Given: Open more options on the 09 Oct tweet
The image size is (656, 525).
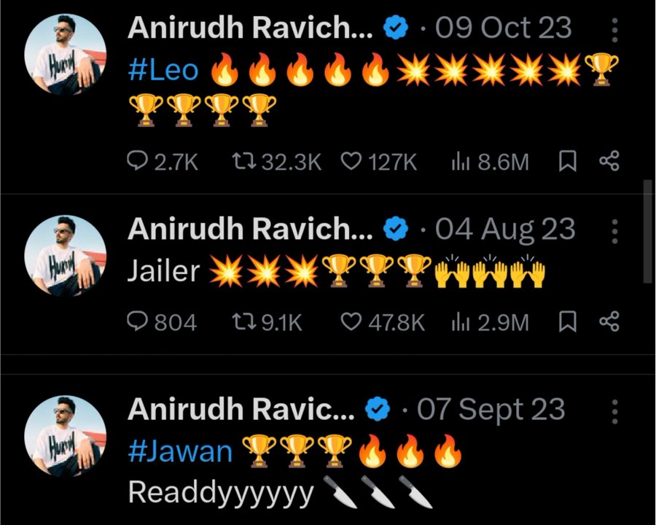Looking at the screenshot, I should [x=614, y=29].
